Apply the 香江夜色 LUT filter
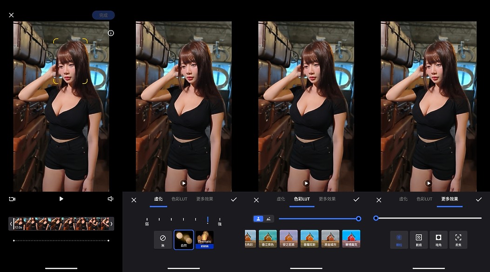This screenshot has height=272, width=490. point(268,239)
